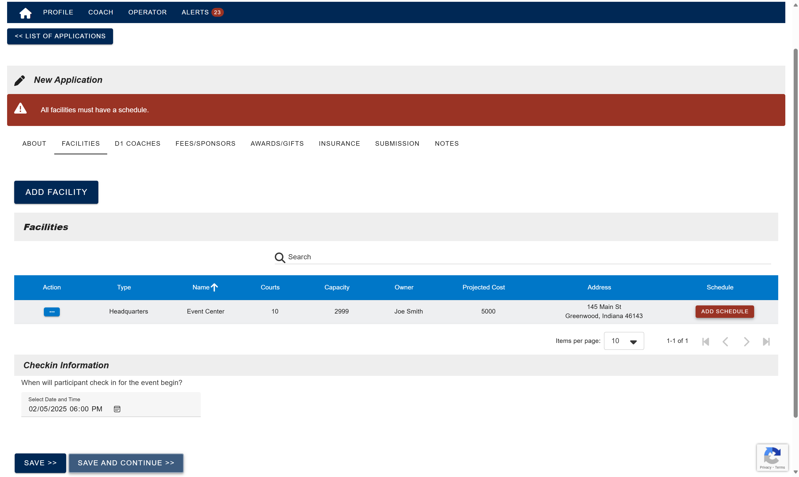Switch to the ABOUT tab

tap(34, 144)
